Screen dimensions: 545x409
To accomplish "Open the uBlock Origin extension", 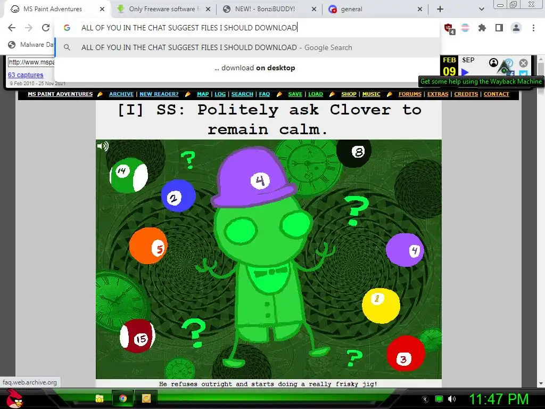I will pyautogui.click(x=449, y=28).
